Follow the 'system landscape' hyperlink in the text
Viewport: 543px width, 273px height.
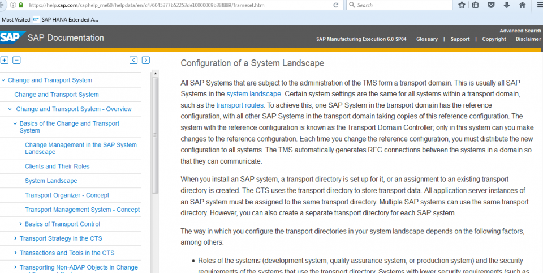pyautogui.click(x=253, y=94)
